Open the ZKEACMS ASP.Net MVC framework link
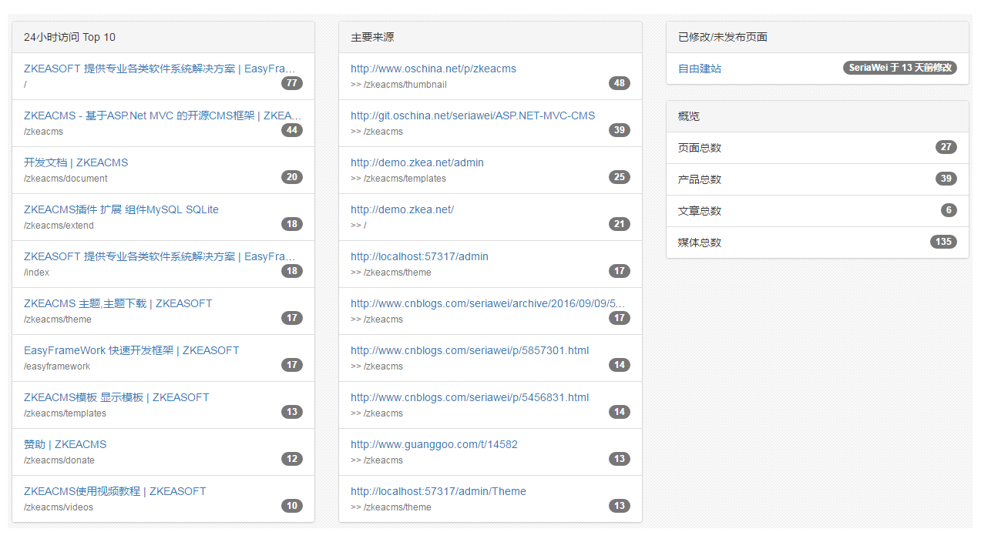Screen dimensions: 981x542 click(x=163, y=115)
